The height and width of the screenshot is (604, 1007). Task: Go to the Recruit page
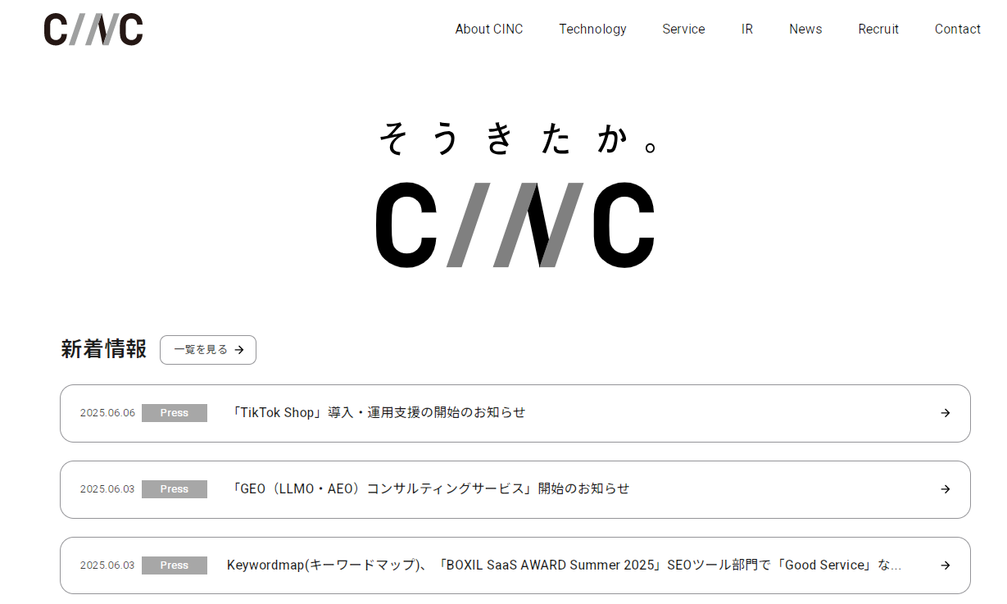[x=878, y=30]
